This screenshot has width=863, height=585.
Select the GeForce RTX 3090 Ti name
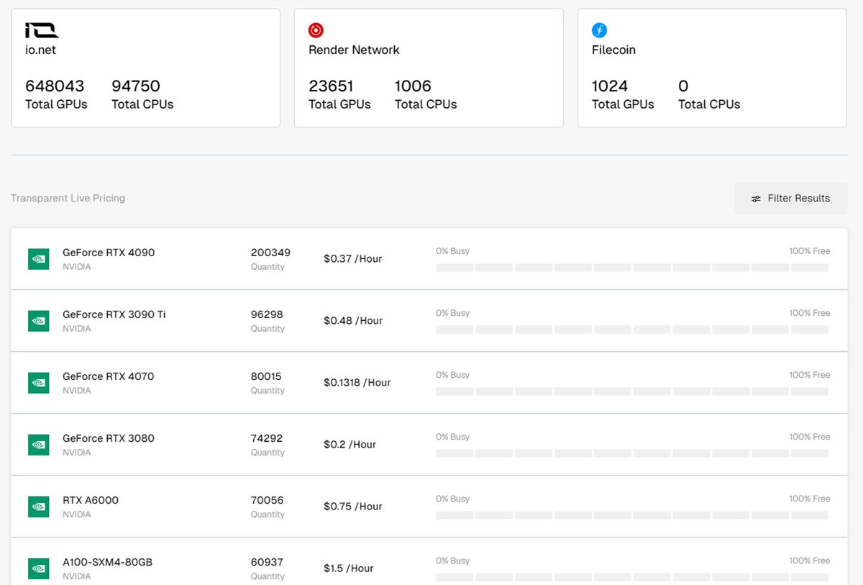[114, 314]
